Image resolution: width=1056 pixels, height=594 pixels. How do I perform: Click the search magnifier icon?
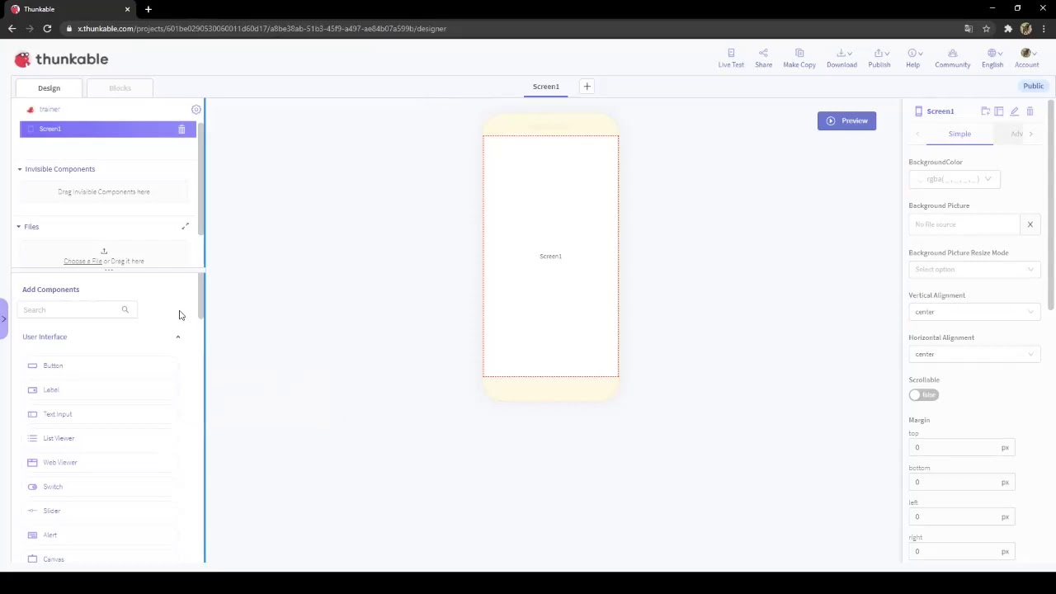point(125,309)
